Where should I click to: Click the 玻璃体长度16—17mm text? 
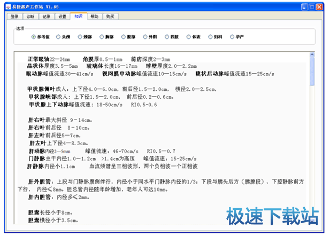click(112, 66)
